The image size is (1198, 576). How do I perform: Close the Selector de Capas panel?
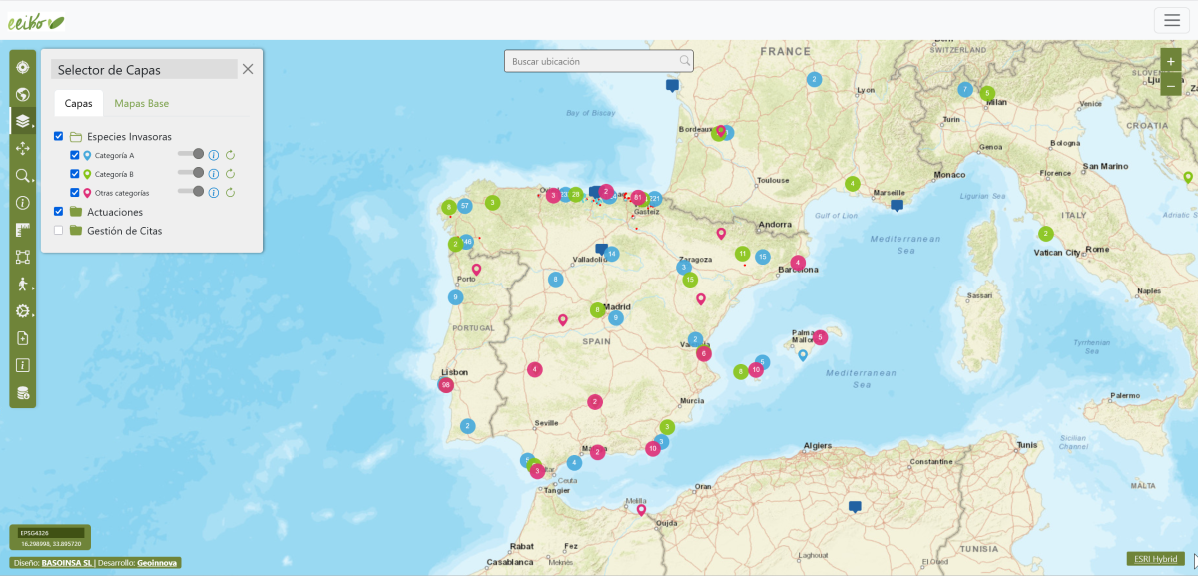(x=248, y=69)
